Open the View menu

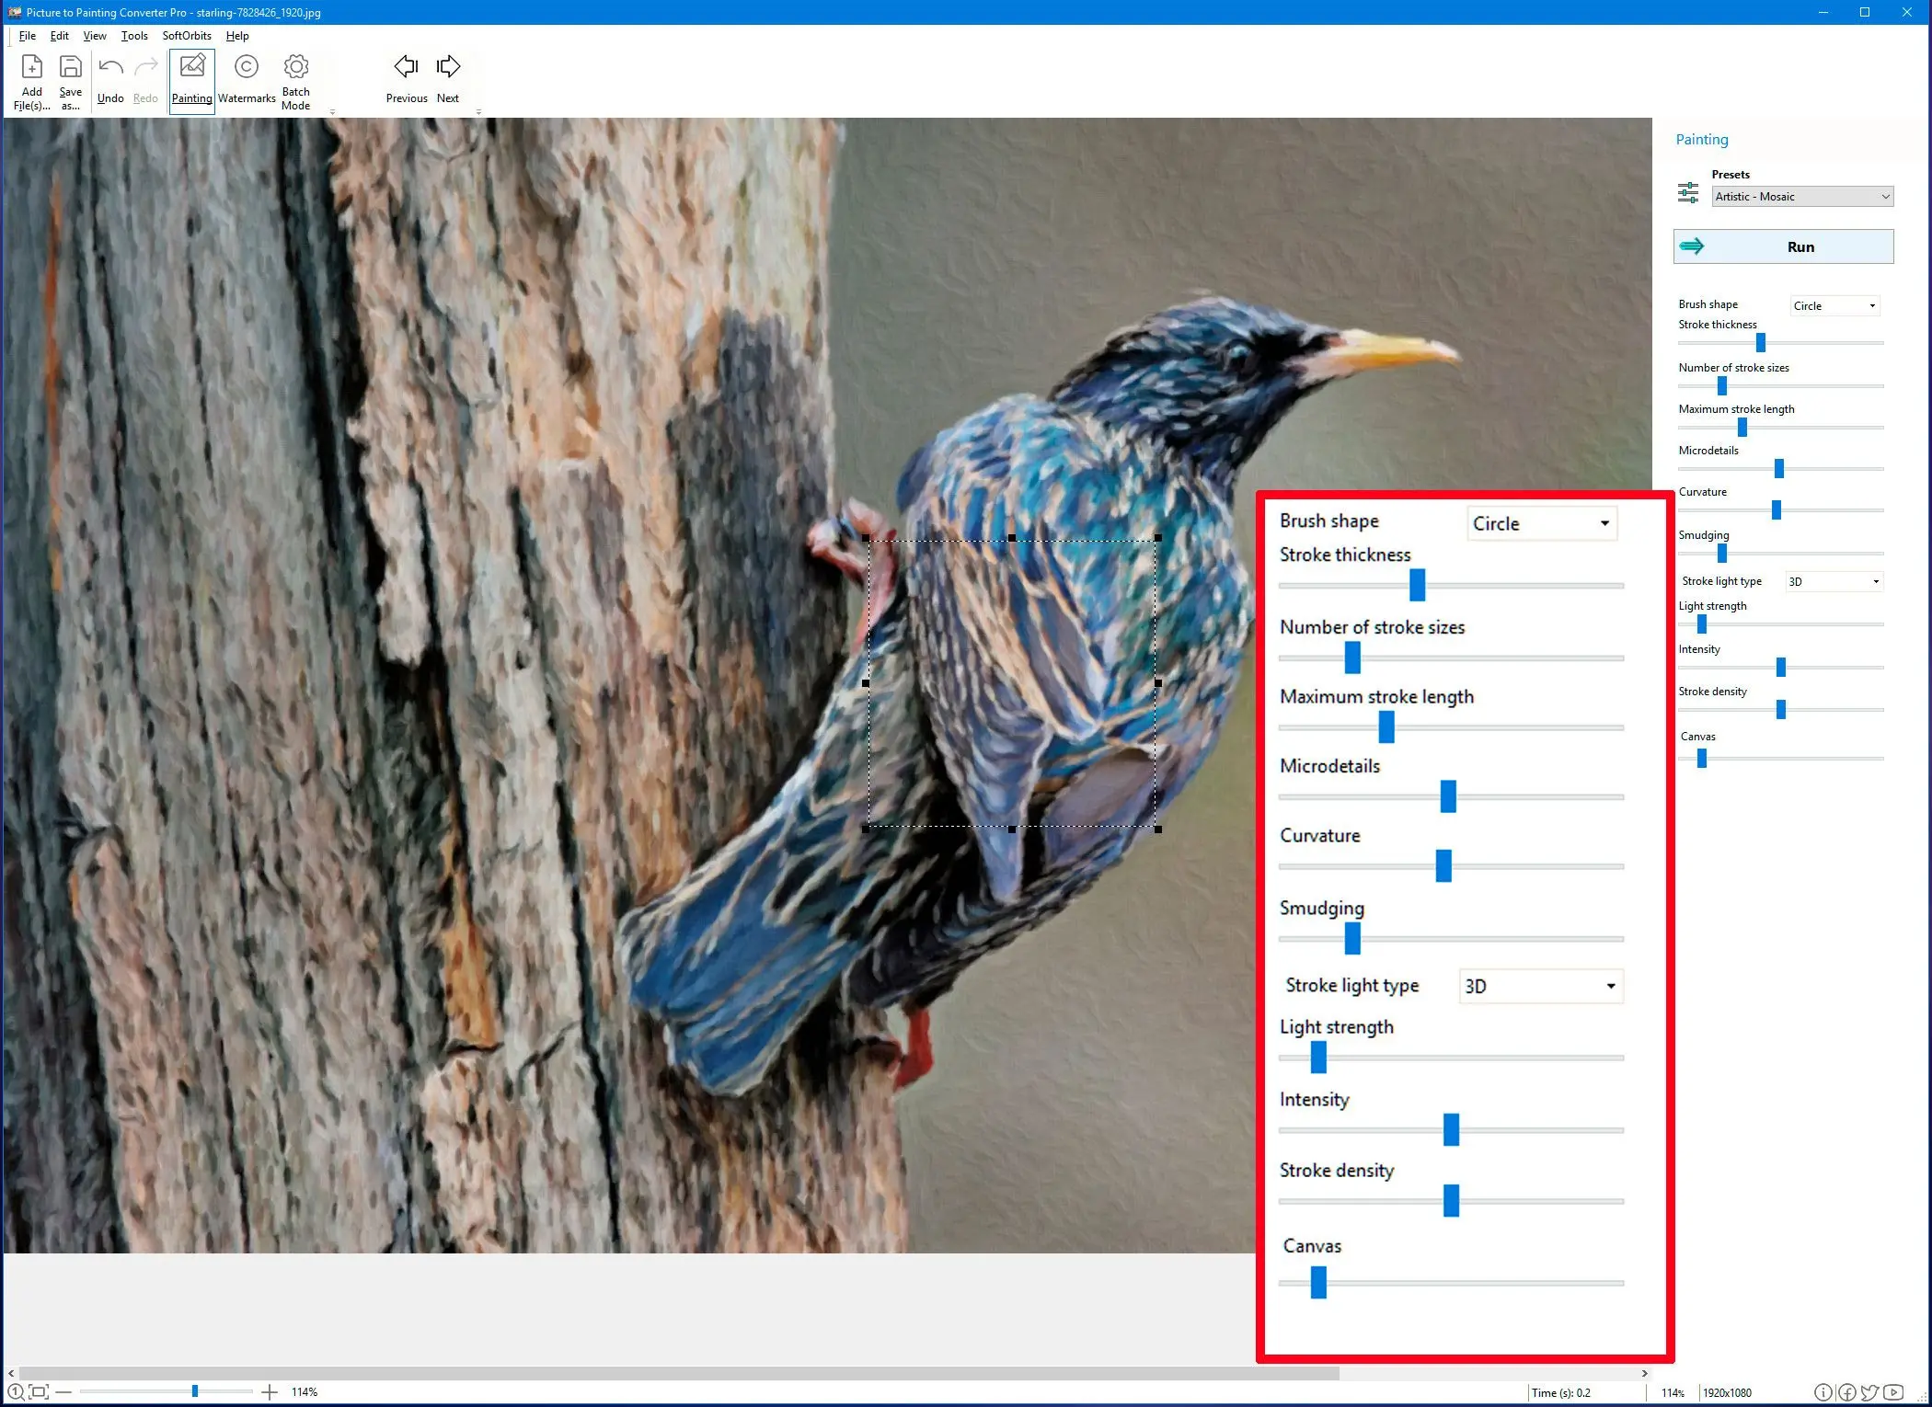coord(93,36)
